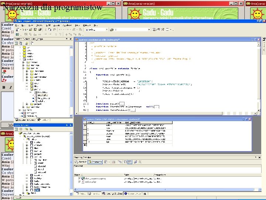Expand contacts table node in Server Explorer

(27, 145)
